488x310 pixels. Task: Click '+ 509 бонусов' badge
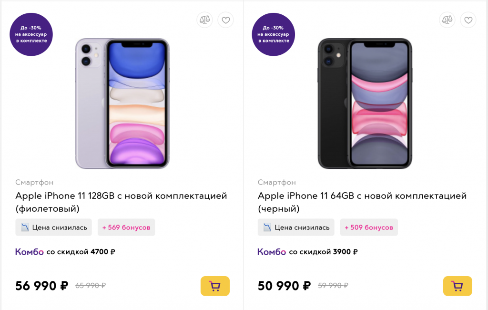click(x=369, y=227)
